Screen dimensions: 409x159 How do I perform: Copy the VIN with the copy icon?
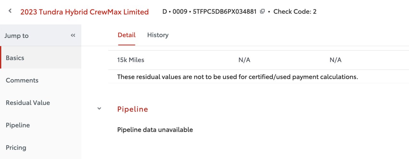[x=262, y=12]
